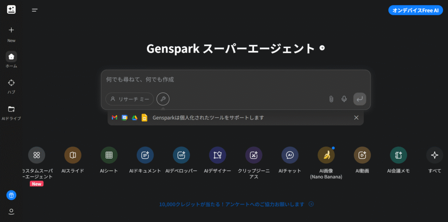Click the microphone voice input icon
448x222 pixels.
click(x=344, y=99)
